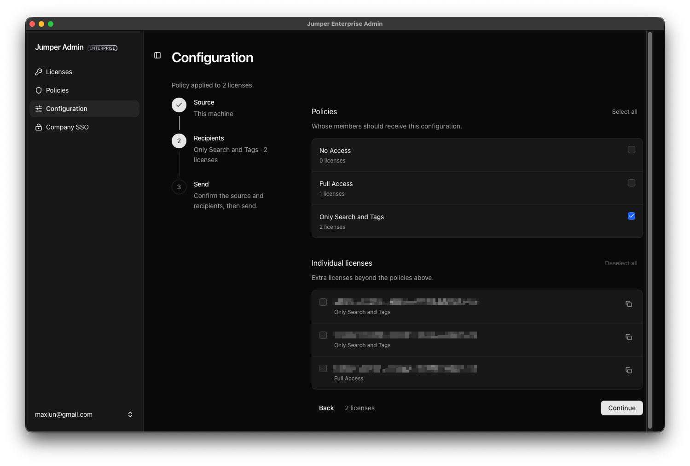Click the '2 licenses' count next to Back

tap(359, 408)
